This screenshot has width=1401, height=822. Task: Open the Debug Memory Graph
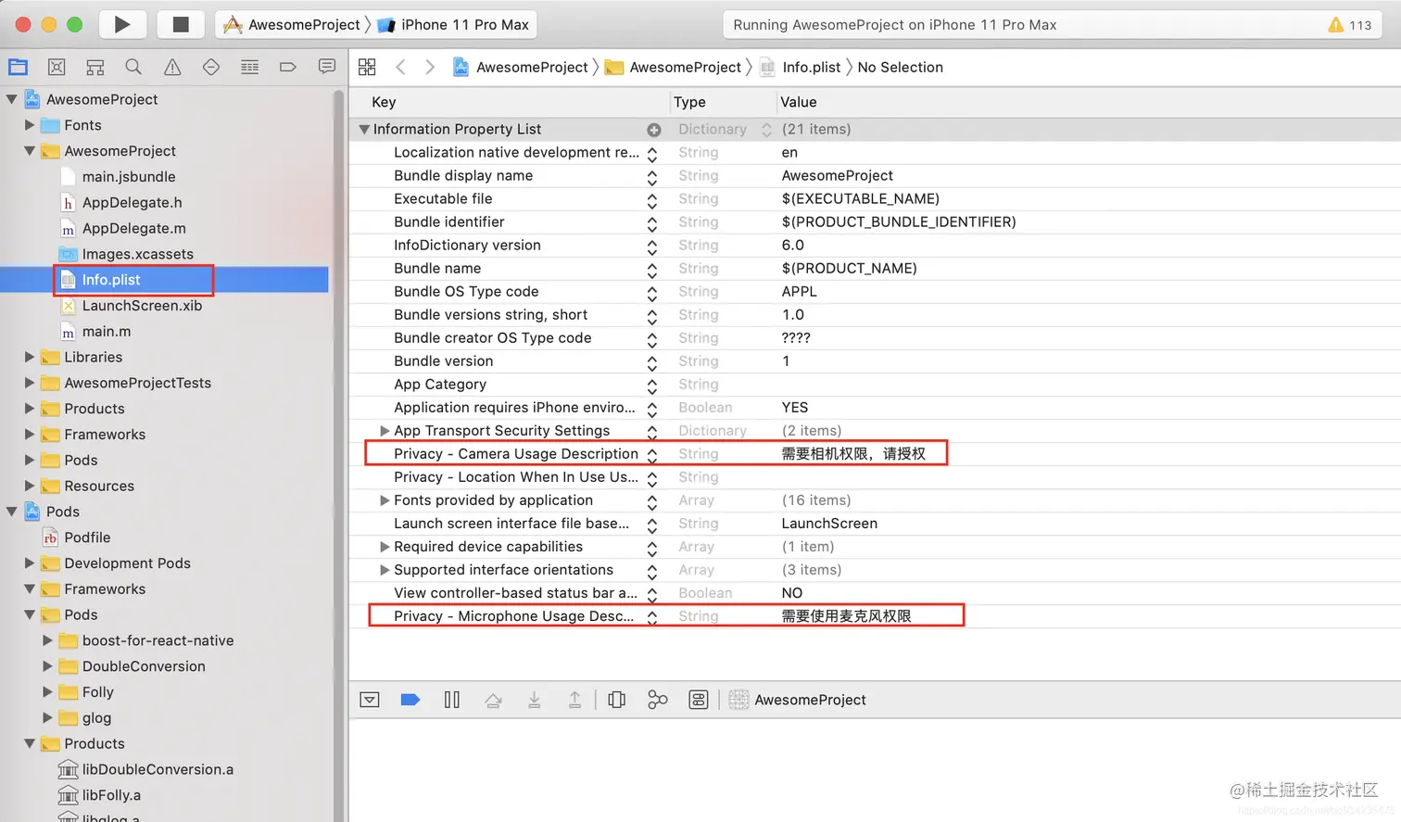(x=658, y=700)
